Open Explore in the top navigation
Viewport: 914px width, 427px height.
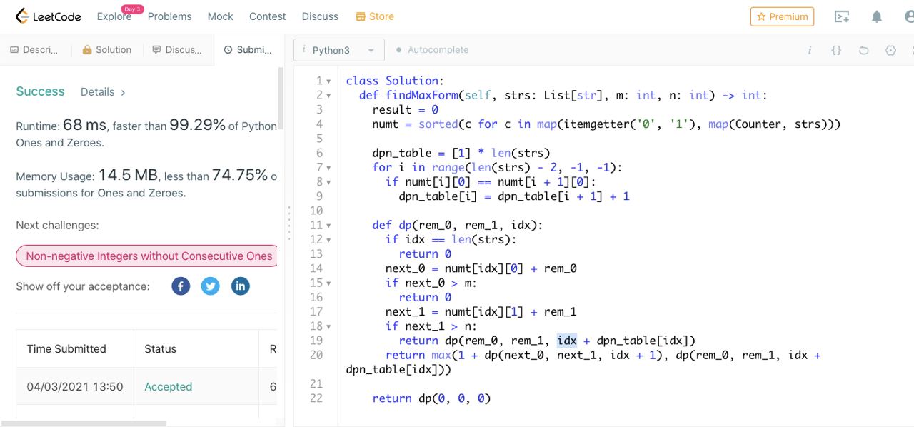pos(114,16)
